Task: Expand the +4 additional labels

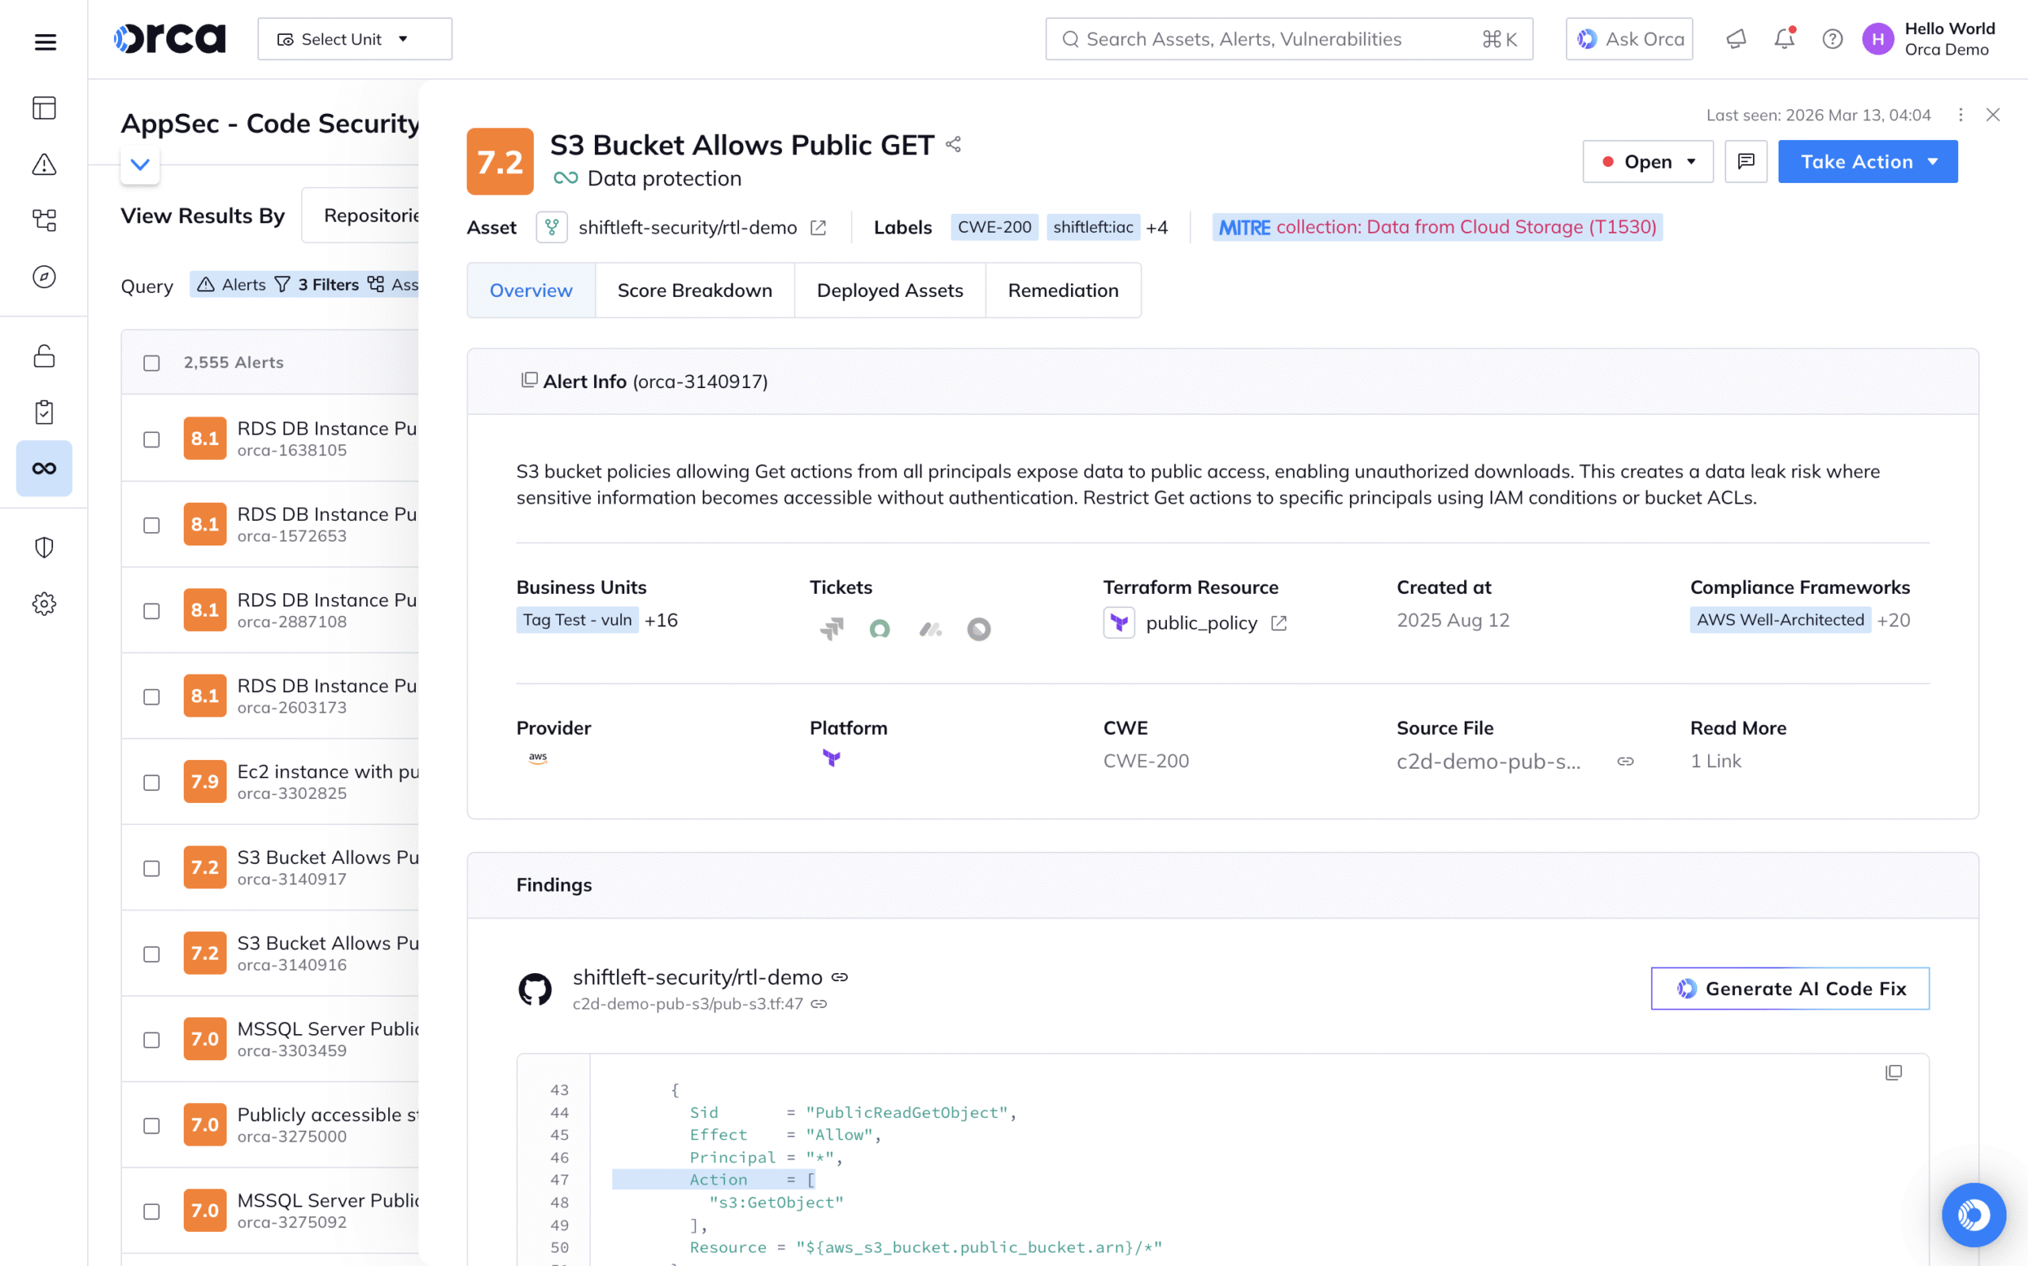Action: pos(1157,228)
